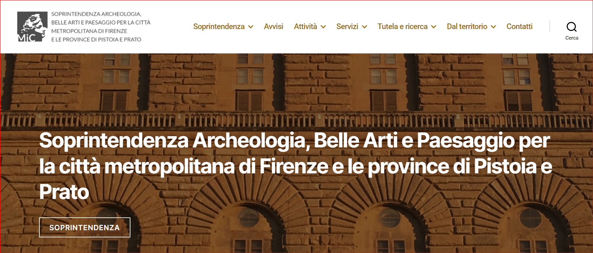Select the Tutela e ricerca label
The image size is (593, 253).
point(402,27)
